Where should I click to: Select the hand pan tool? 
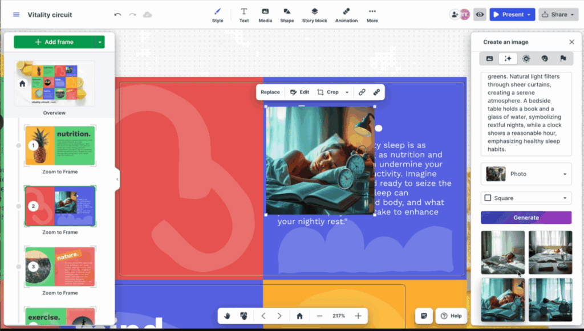[227, 316]
